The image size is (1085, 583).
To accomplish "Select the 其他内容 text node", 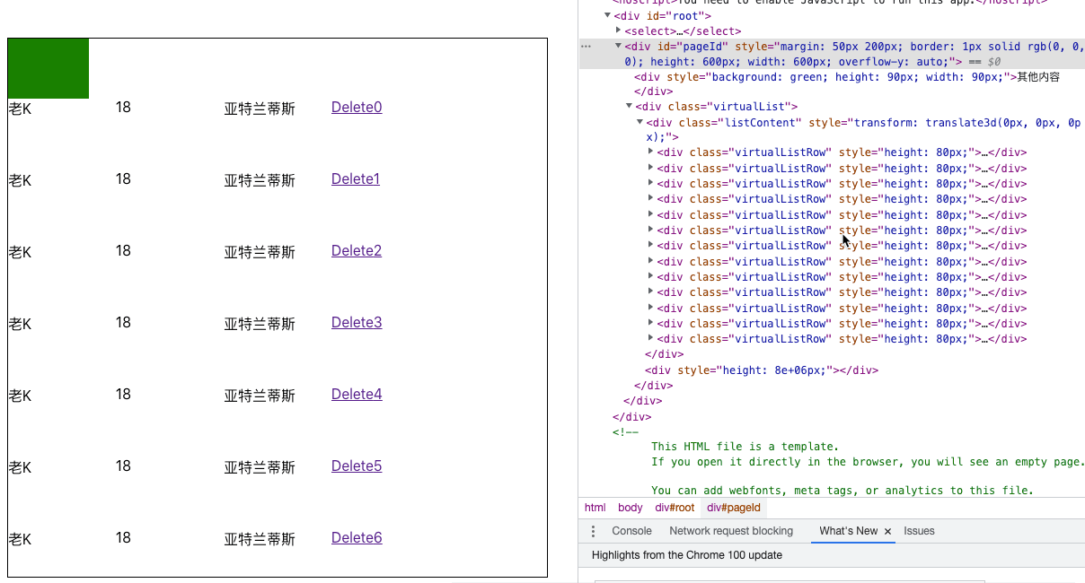I will click(1037, 77).
